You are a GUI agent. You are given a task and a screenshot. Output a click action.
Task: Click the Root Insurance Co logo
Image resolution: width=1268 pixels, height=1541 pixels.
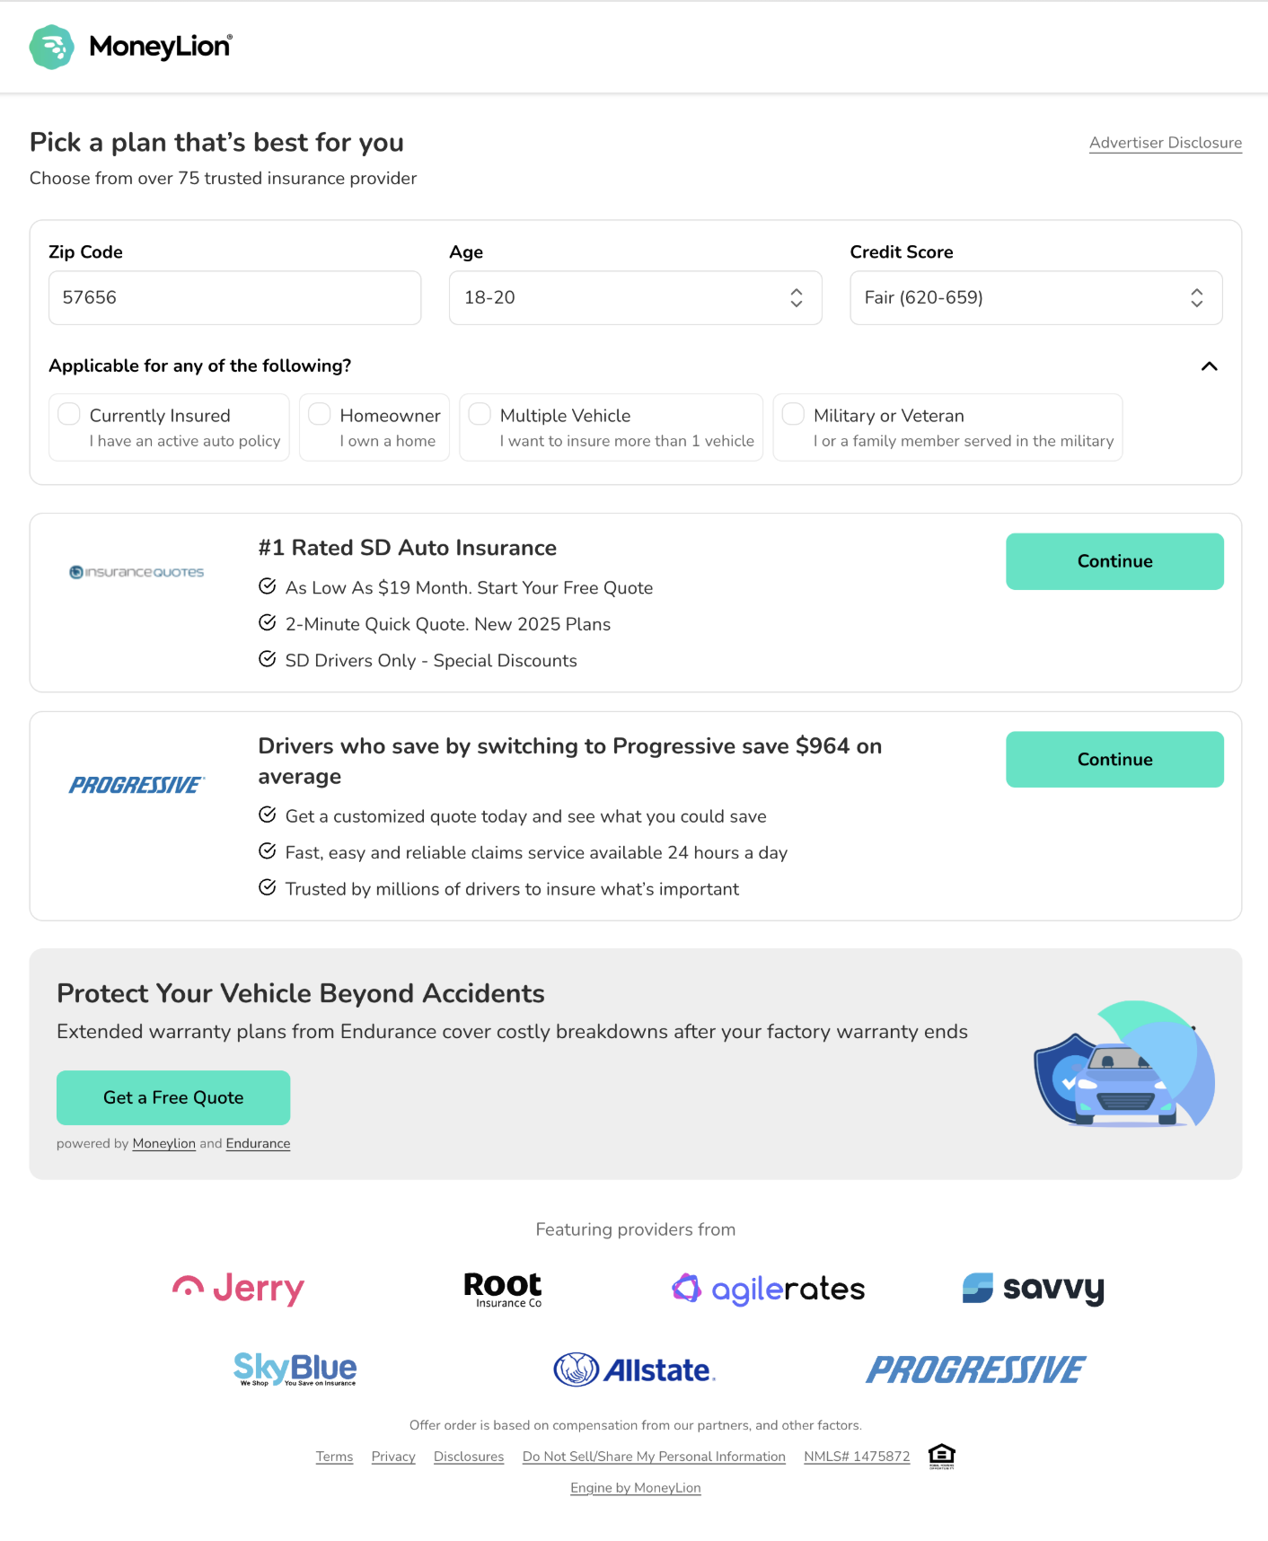[503, 1290]
